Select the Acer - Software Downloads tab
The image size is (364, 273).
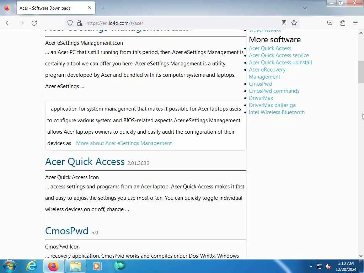(x=56, y=8)
